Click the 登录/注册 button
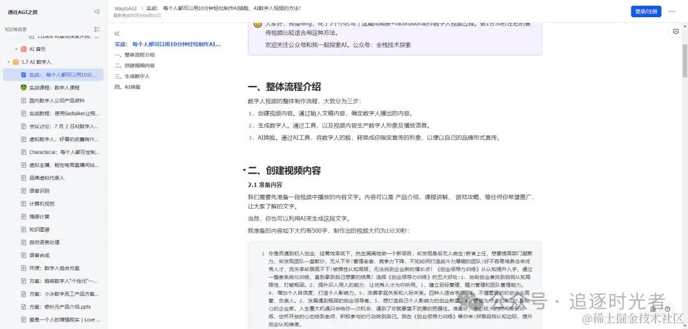 point(646,12)
